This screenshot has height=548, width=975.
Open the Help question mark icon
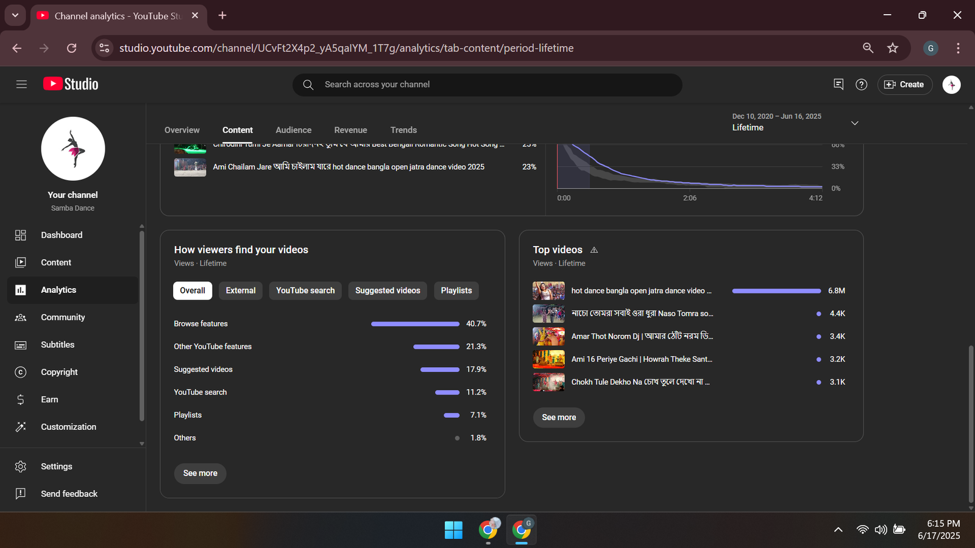pyautogui.click(x=861, y=85)
